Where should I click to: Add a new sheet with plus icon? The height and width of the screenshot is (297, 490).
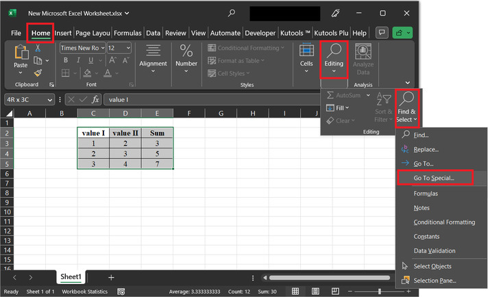tap(111, 277)
